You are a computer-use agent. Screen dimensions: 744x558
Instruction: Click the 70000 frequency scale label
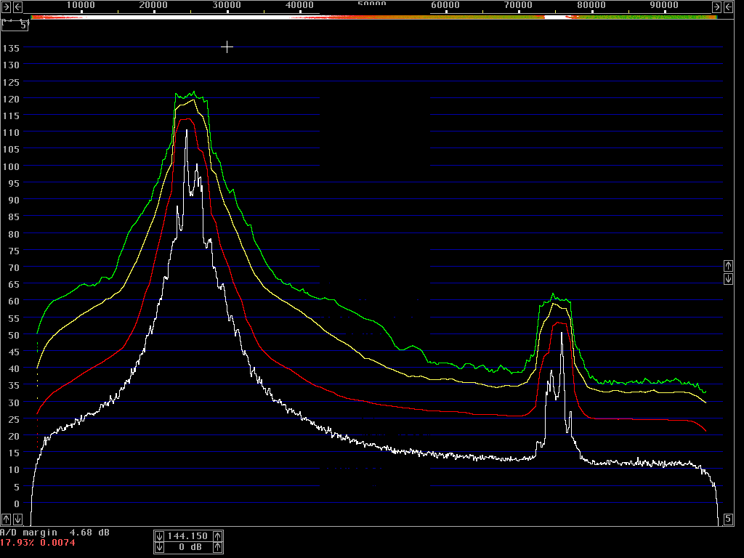[x=518, y=5]
